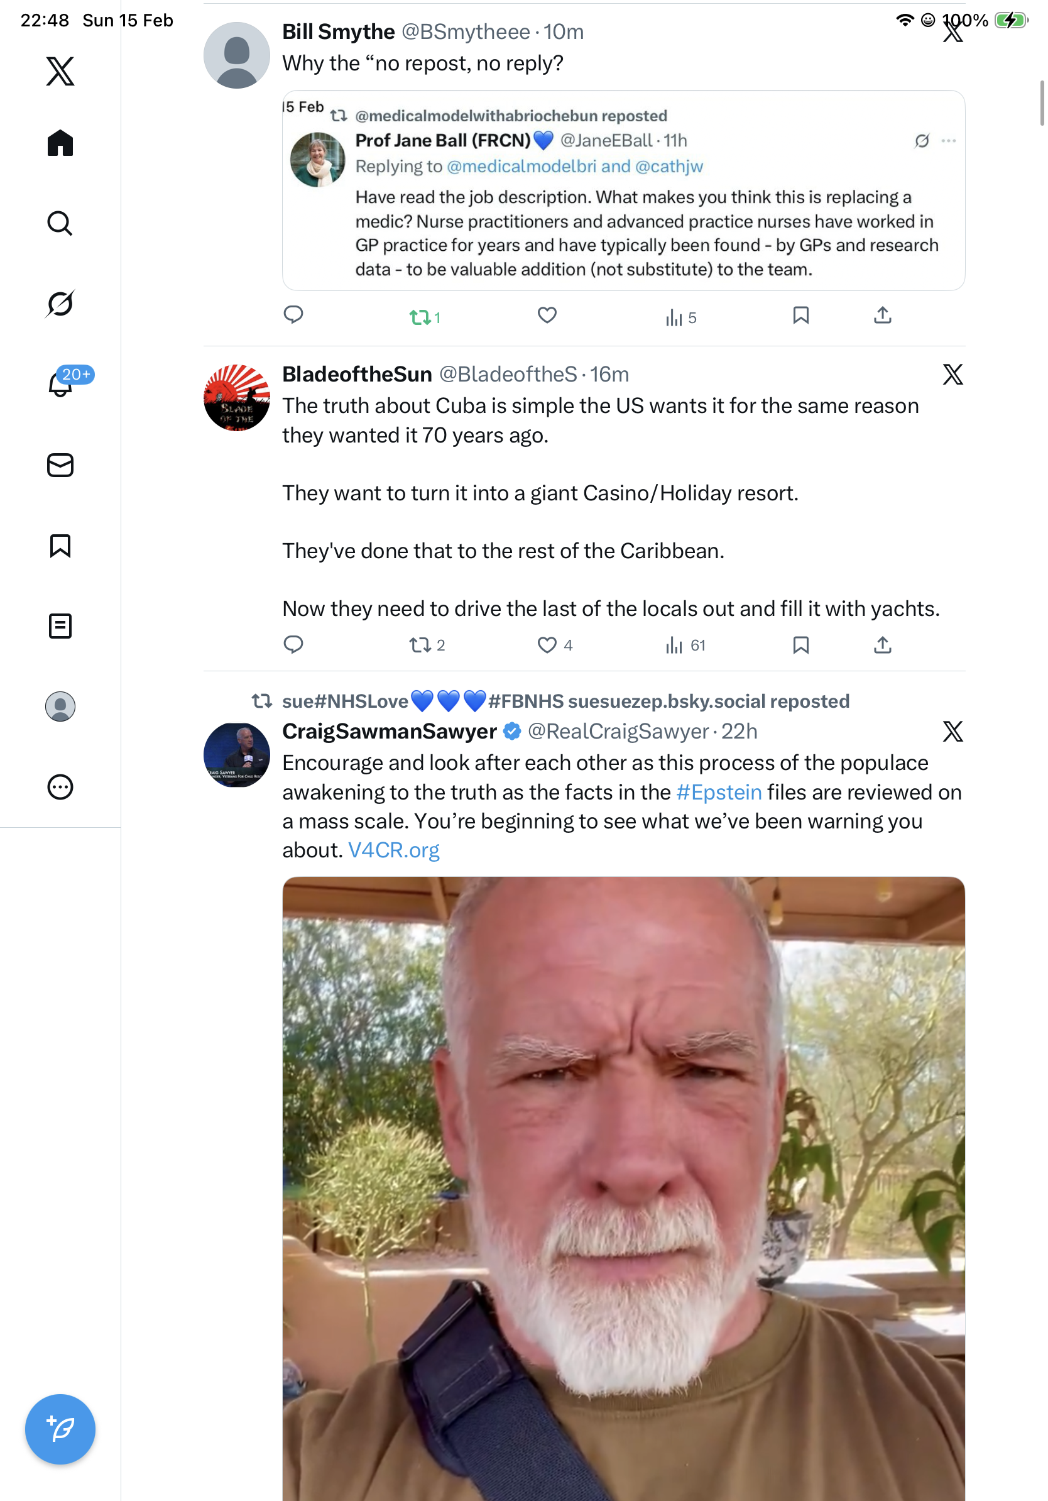Click the page scrollbar on right edge

click(1042, 102)
